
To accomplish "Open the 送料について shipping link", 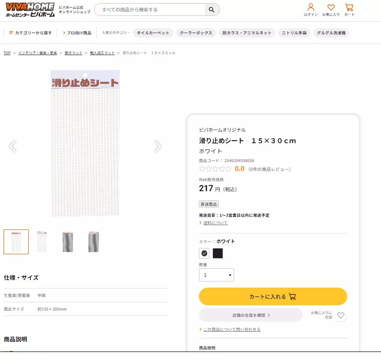I will click(216, 222).
